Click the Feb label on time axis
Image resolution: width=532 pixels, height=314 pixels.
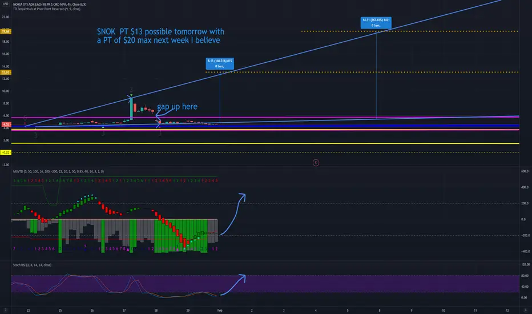point(220,310)
